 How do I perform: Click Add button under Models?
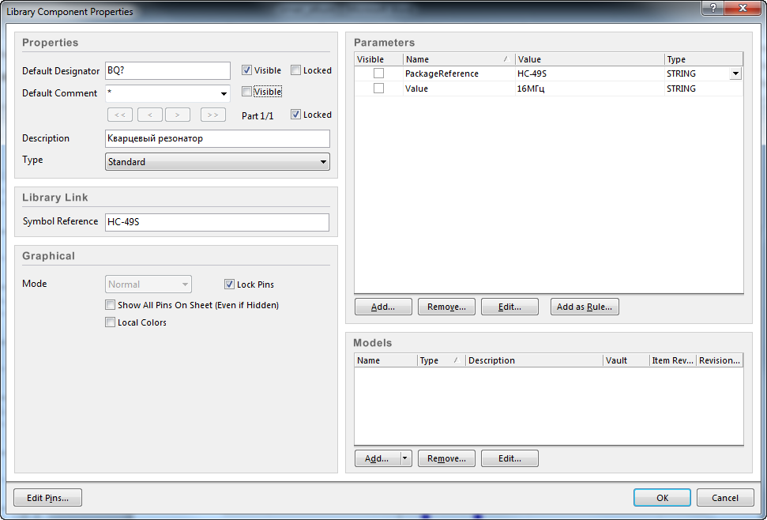tap(377, 458)
